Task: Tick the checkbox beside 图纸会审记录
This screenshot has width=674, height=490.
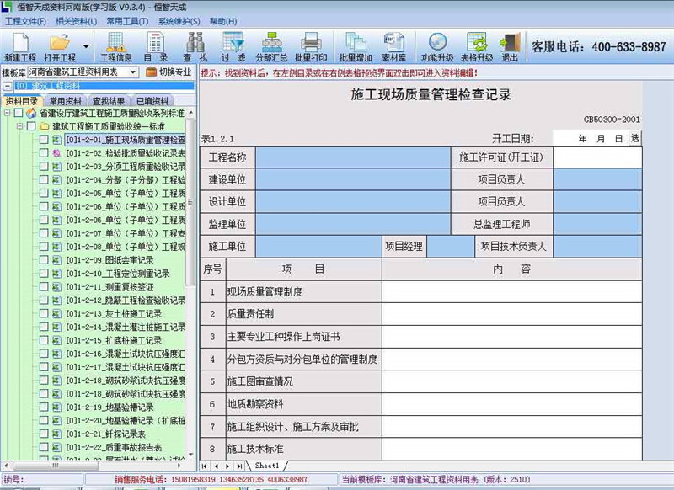Action: 43,259
